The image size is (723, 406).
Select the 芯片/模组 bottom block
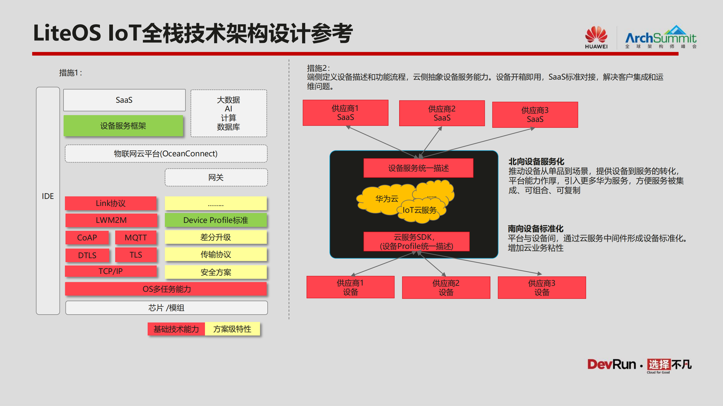(166, 308)
